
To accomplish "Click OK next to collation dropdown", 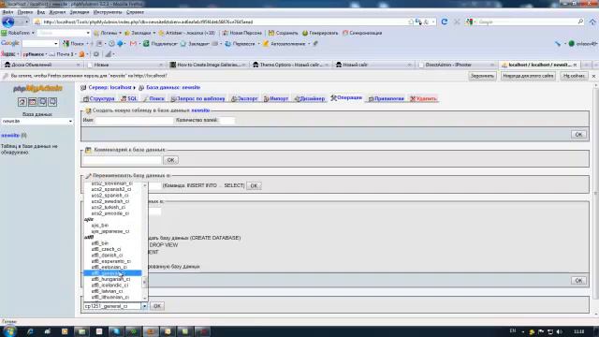I will pos(157,306).
